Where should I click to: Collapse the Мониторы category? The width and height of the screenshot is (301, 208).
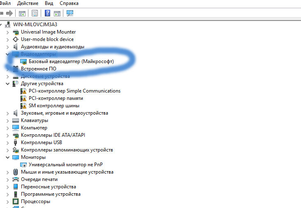pyautogui.click(x=7, y=158)
